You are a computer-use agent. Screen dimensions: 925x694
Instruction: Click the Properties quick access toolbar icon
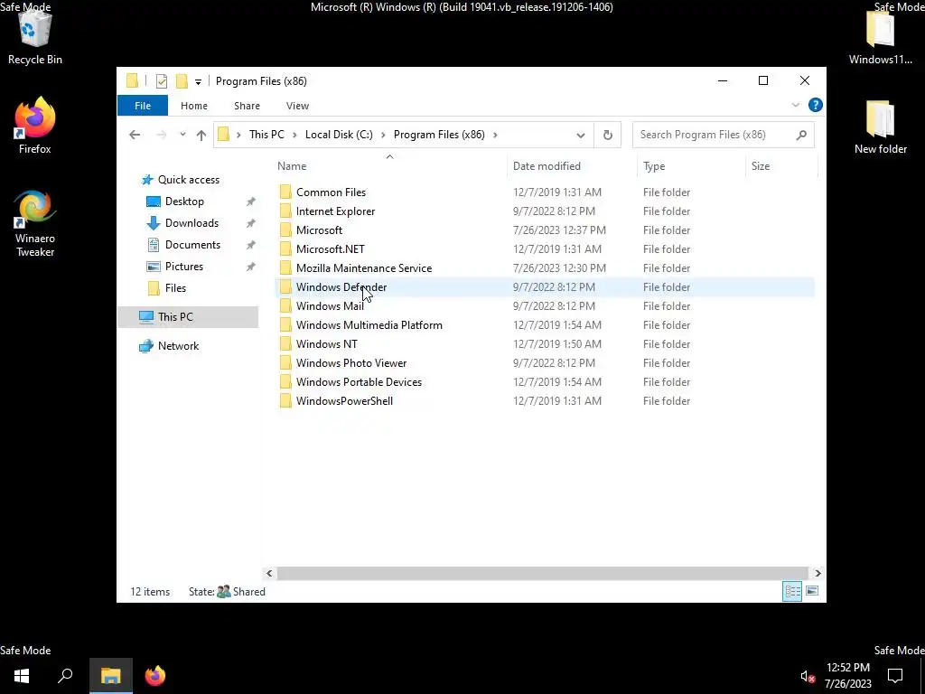[161, 81]
